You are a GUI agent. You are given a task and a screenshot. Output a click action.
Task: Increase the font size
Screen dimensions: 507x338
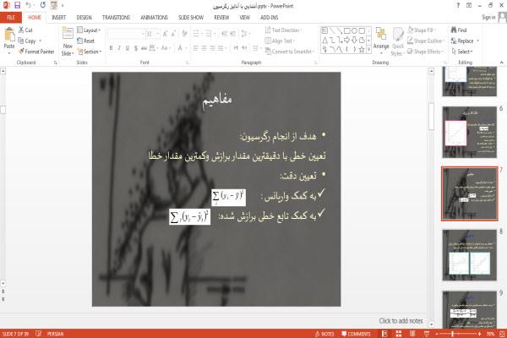point(166,34)
